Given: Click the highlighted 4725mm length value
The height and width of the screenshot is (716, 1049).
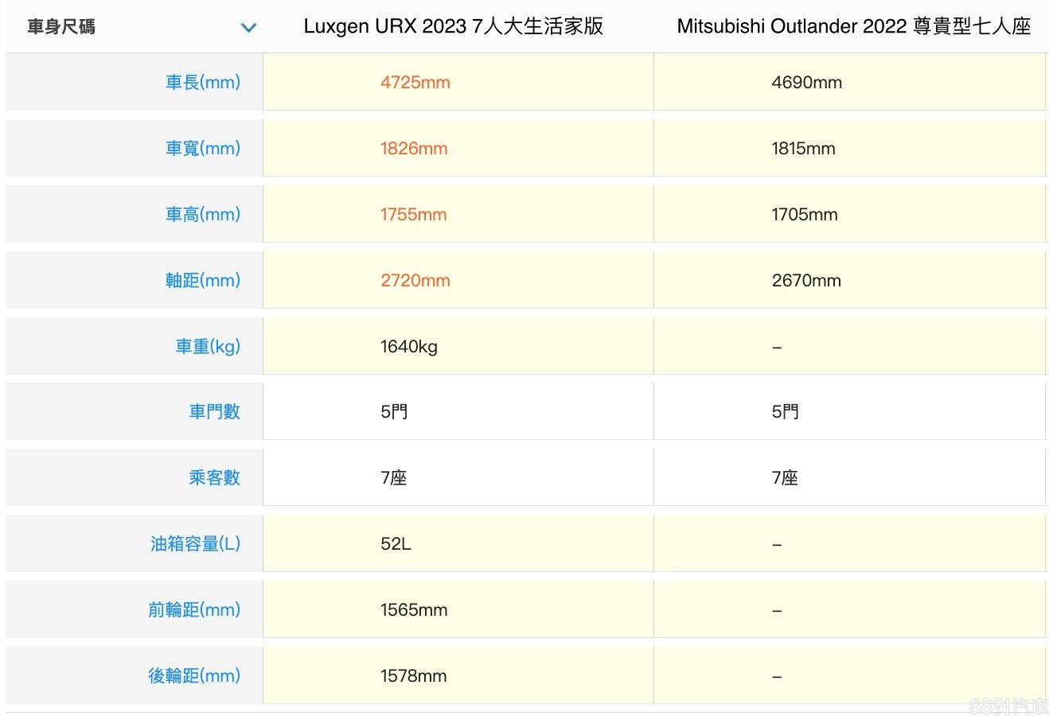Looking at the screenshot, I should point(415,83).
